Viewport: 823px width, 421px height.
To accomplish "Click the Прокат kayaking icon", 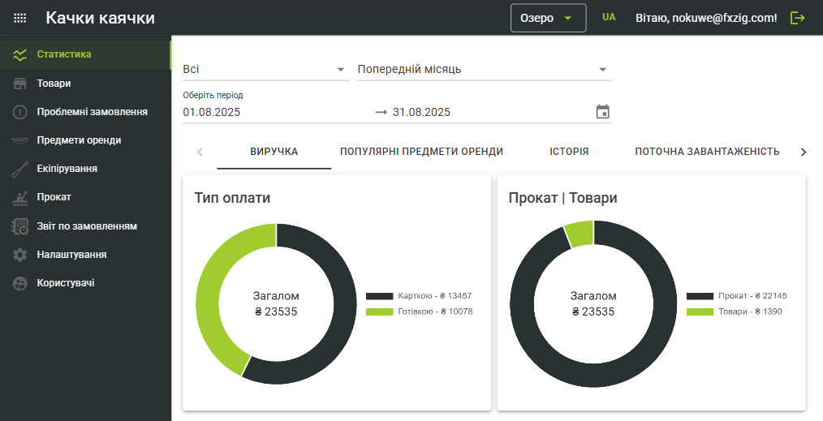I will click(x=20, y=198).
